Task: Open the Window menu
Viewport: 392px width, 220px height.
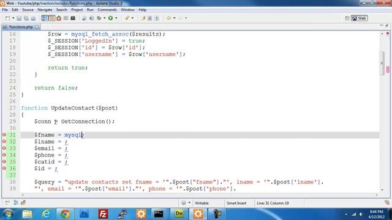Action: [127, 10]
